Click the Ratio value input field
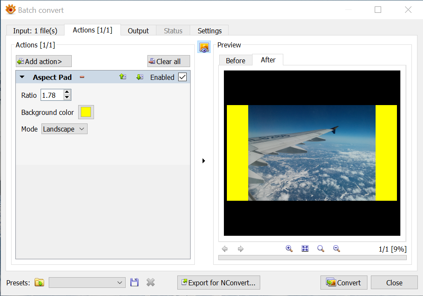Image resolution: width=423 pixels, height=296 pixels. tap(52, 95)
